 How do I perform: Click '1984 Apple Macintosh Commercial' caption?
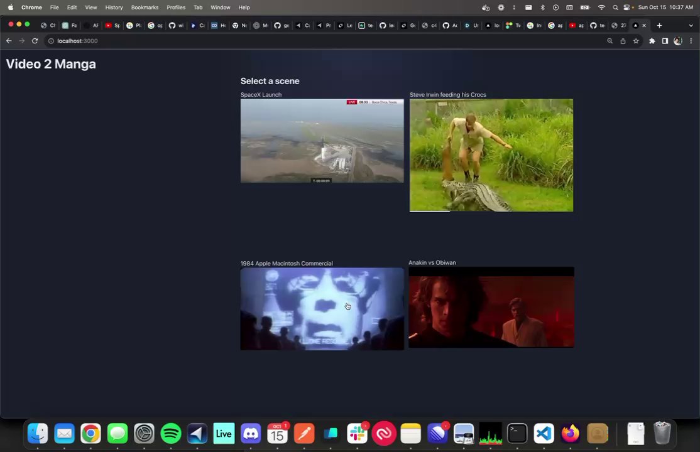(x=287, y=263)
